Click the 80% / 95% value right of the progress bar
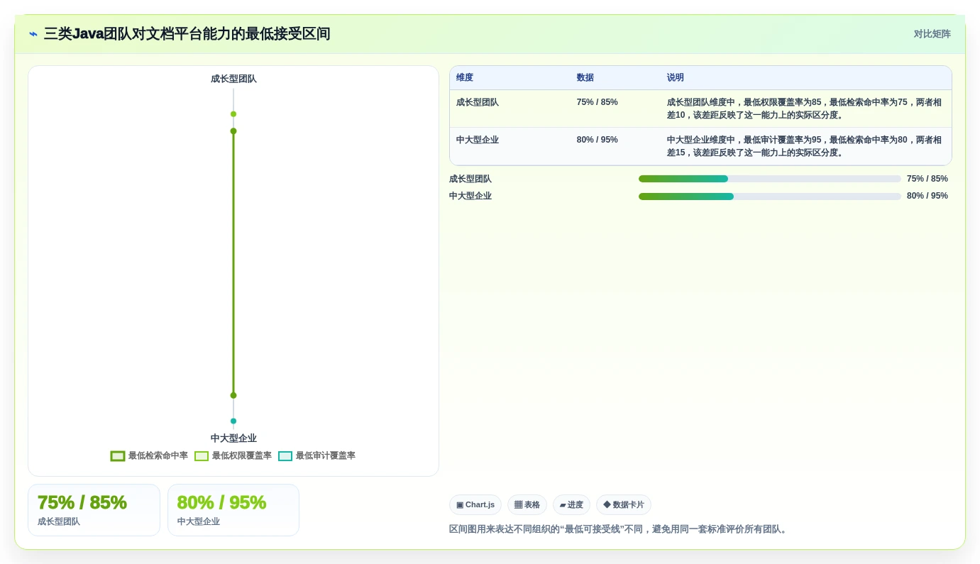The image size is (980, 564). click(927, 196)
